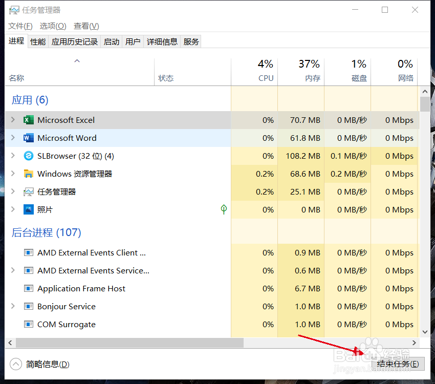Switch to the 用户 tab

pyautogui.click(x=133, y=41)
